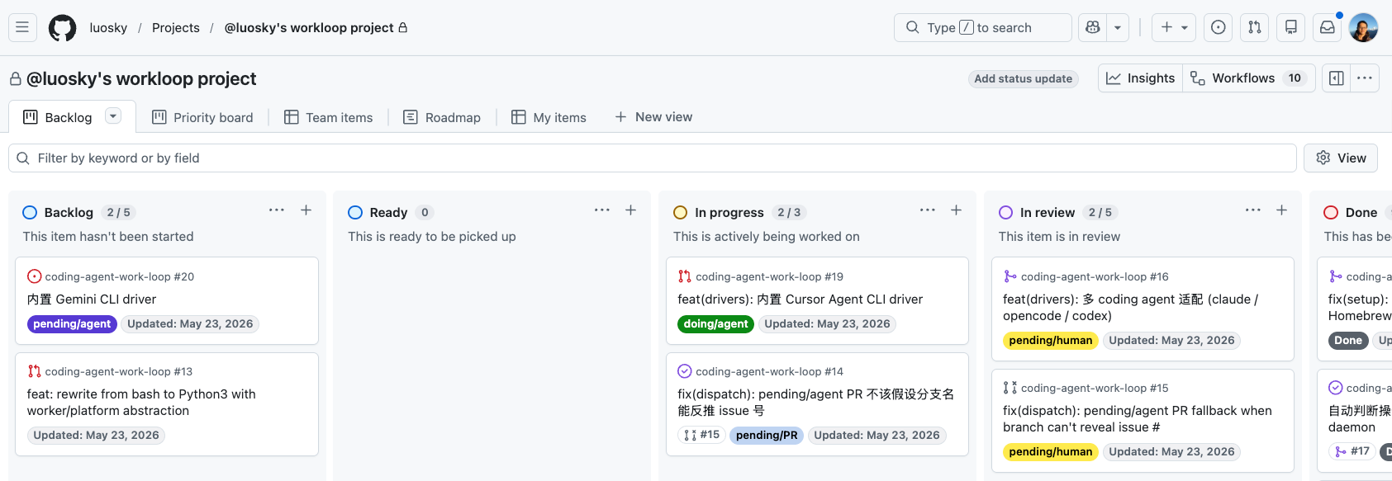Open card fix(dispatch) pending/agent PR issue #14
This screenshot has height=481, width=1392.
coord(816,403)
